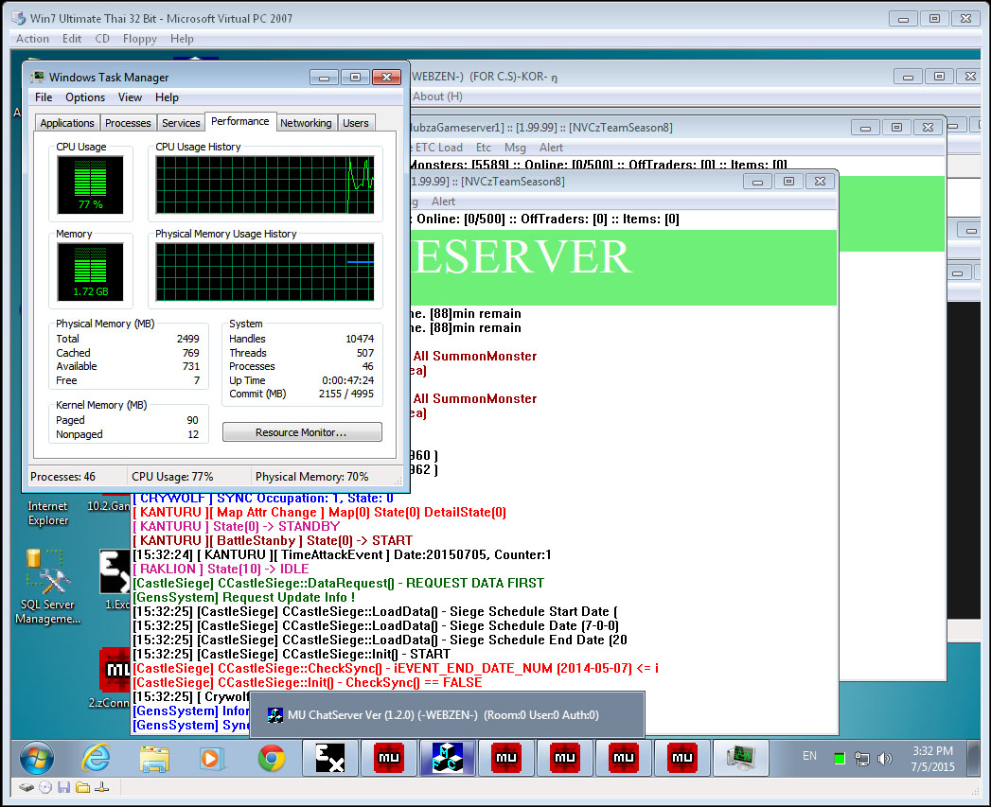The image size is (991, 807).
Task: Click the Task Manager icon in the taskbar
Action: 740,759
